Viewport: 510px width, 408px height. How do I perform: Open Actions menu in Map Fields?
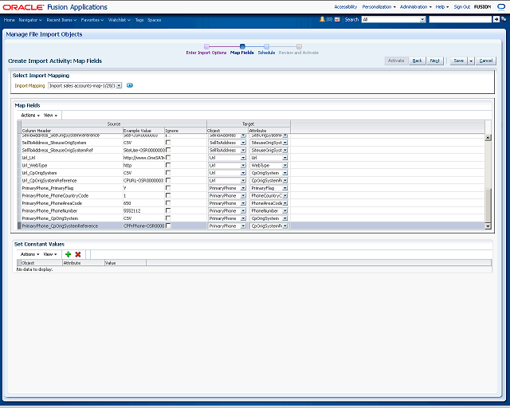[29, 115]
